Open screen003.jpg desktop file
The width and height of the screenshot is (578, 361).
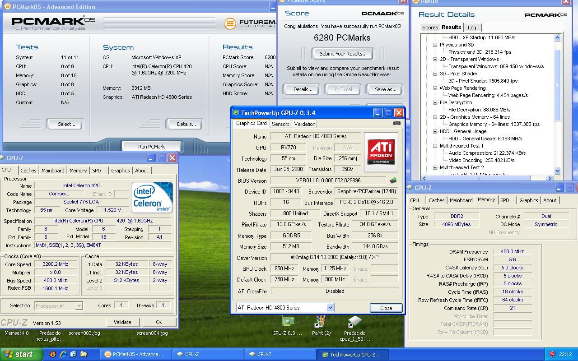click(84, 333)
